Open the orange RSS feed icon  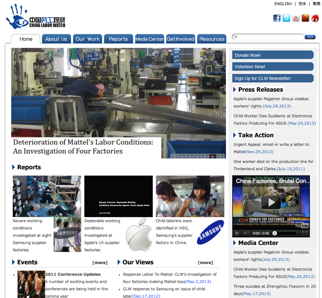[x=305, y=18]
